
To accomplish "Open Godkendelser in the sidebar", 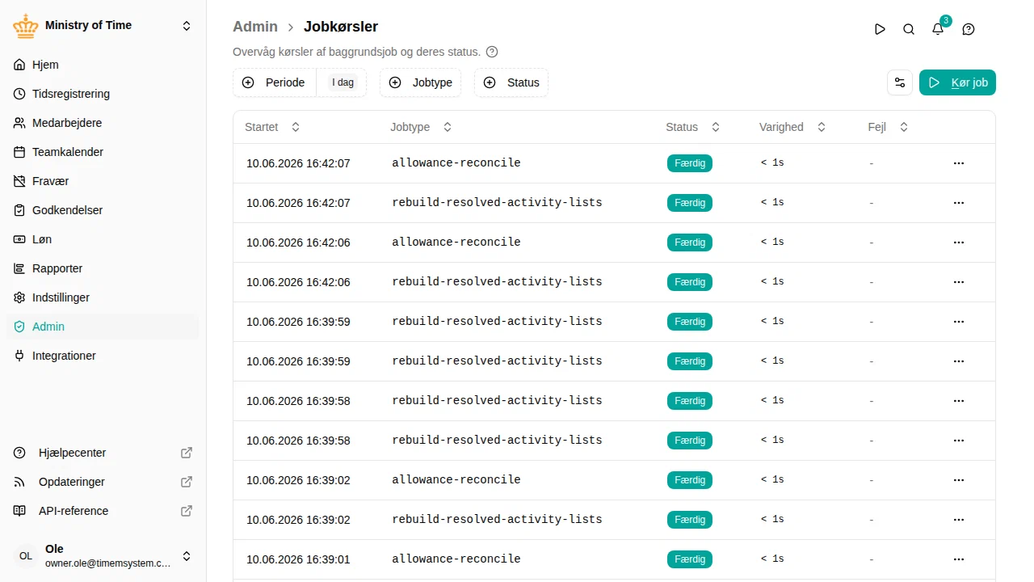I will point(103,210).
